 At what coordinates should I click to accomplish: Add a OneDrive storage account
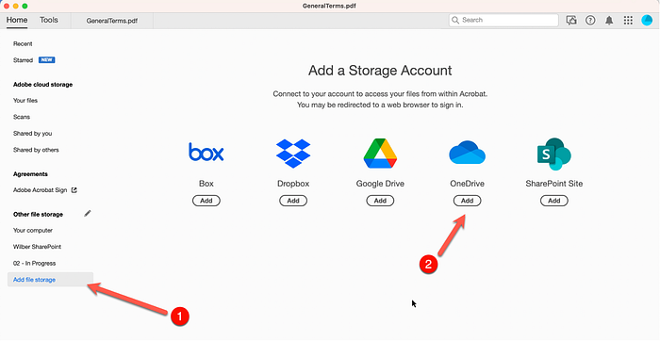pos(468,201)
